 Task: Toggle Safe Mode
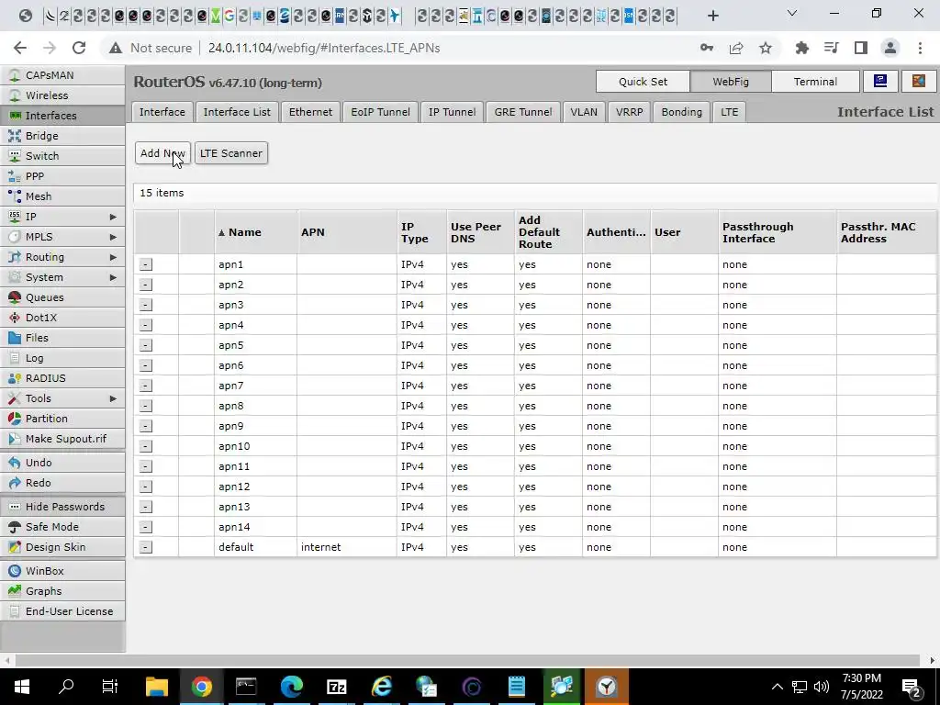[x=62, y=527]
